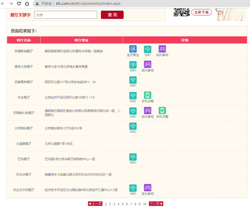Reload the page with the refresh icon
Viewport: 250px width, 213px height.
[19, 4]
